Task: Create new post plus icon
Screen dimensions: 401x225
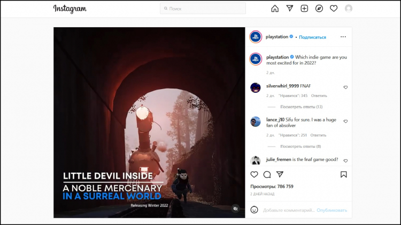Action: (304, 9)
